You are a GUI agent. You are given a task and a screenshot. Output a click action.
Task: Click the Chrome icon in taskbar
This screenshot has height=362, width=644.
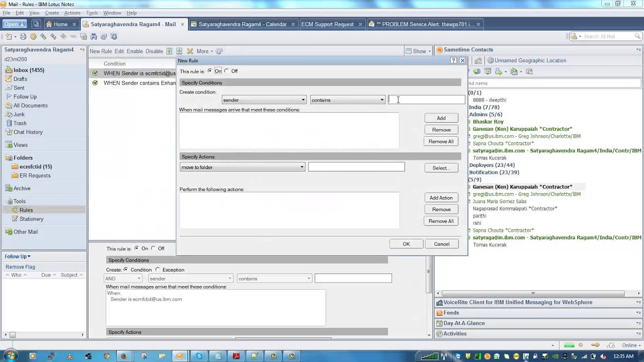106,356
